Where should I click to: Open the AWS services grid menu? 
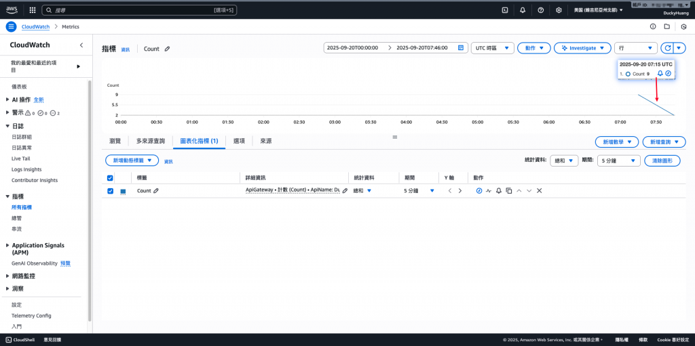33,9
